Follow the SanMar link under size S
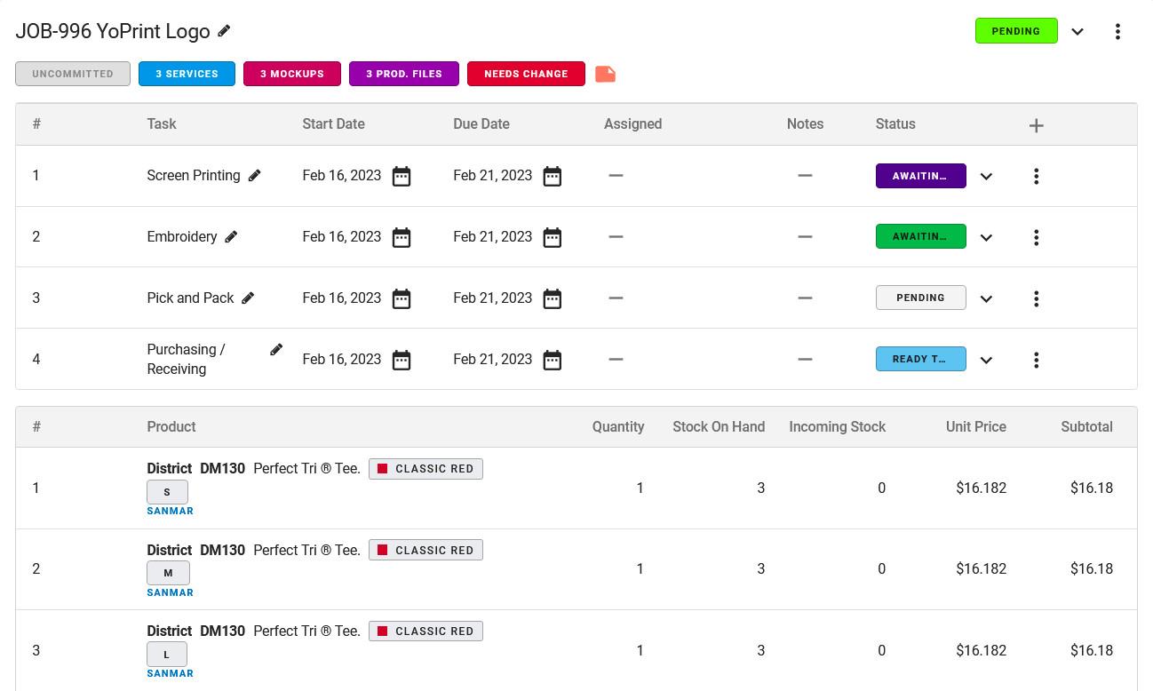The width and height of the screenshot is (1153, 691). coord(170,511)
